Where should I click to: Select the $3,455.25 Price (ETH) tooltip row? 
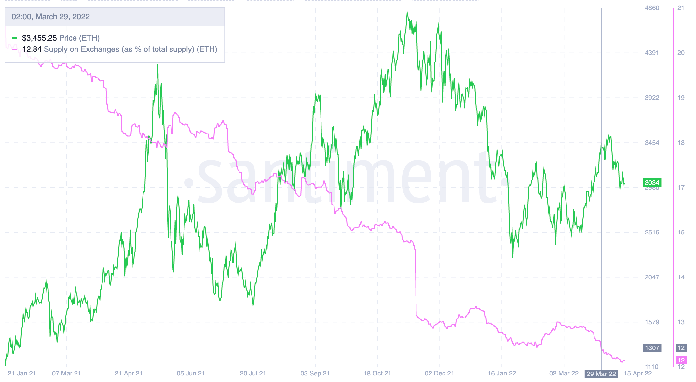tap(61, 38)
